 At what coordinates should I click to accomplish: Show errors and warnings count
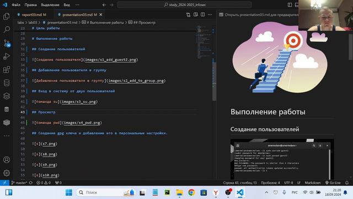pyautogui.click(x=44, y=183)
